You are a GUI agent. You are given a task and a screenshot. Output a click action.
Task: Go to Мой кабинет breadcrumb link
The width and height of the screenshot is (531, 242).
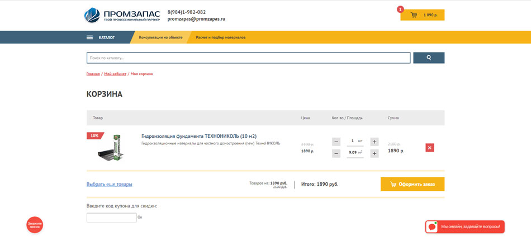(x=115, y=74)
